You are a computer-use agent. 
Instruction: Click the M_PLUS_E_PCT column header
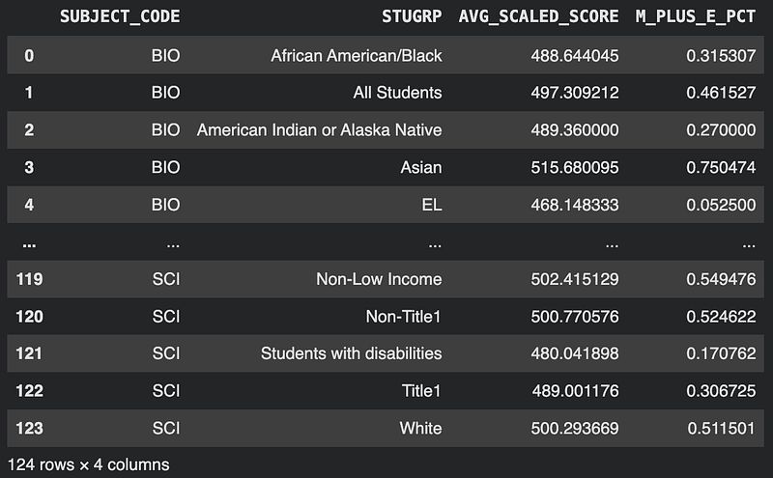coord(695,17)
